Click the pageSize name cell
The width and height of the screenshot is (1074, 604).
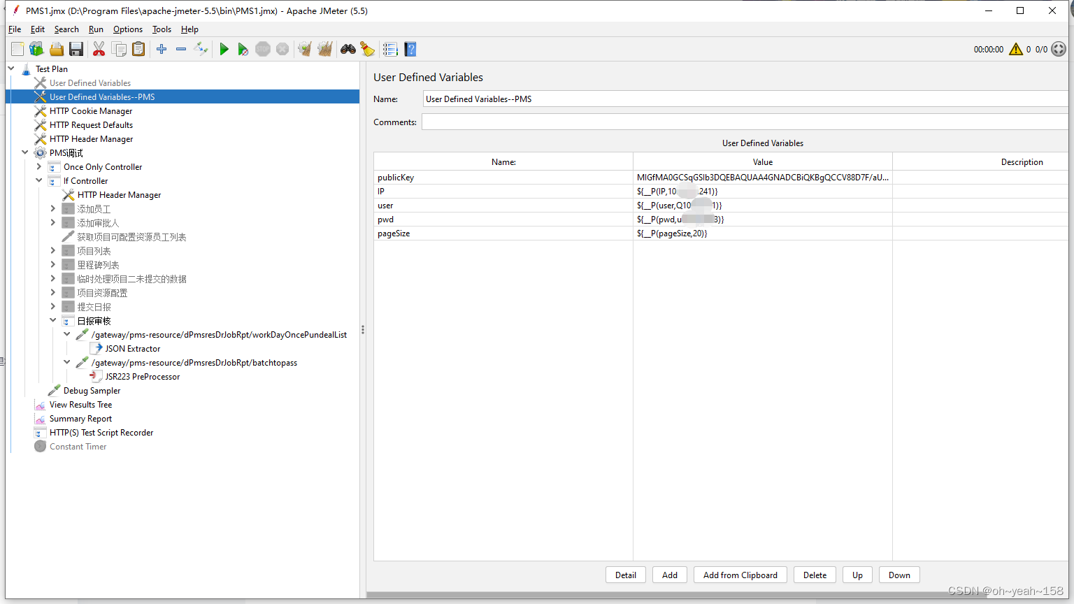(x=503, y=233)
